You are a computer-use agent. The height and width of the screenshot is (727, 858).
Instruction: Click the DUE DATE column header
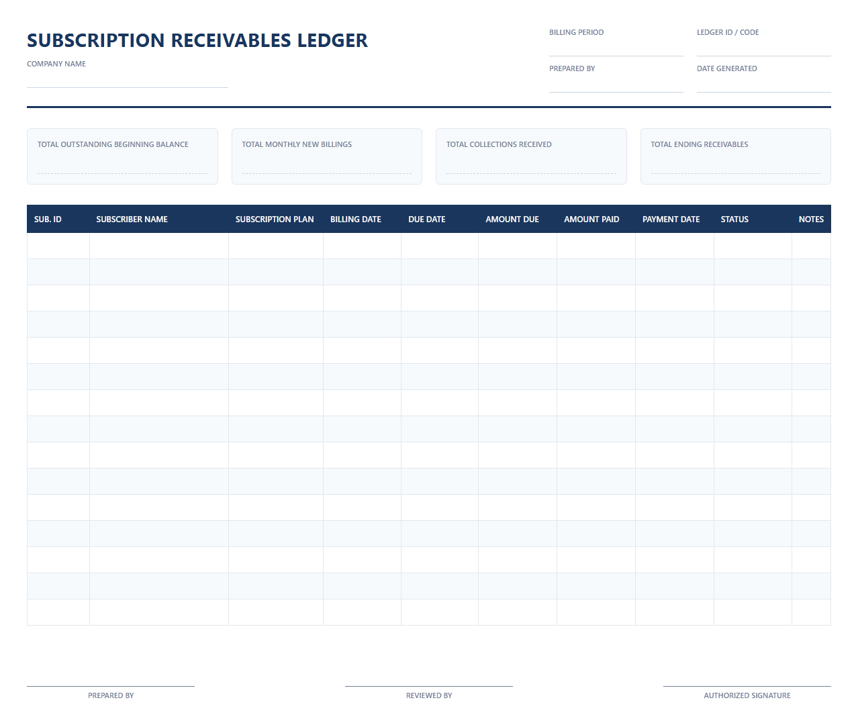click(x=440, y=219)
